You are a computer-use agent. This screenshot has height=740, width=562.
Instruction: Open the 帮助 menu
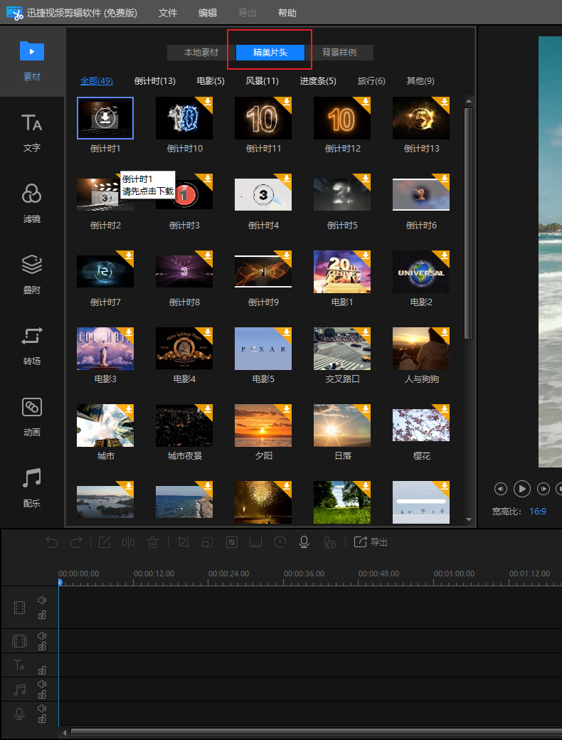click(x=287, y=13)
